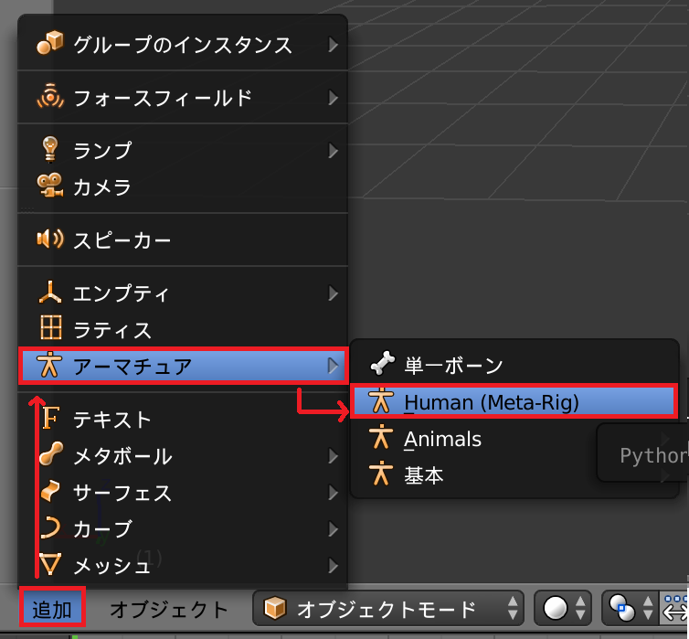Open the サーフェス submenu
The width and height of the screenshot is (689, 639).
tap(183, 493)
